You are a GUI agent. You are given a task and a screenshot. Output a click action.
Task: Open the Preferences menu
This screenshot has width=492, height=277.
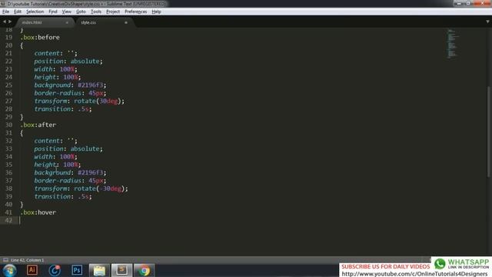135,12
